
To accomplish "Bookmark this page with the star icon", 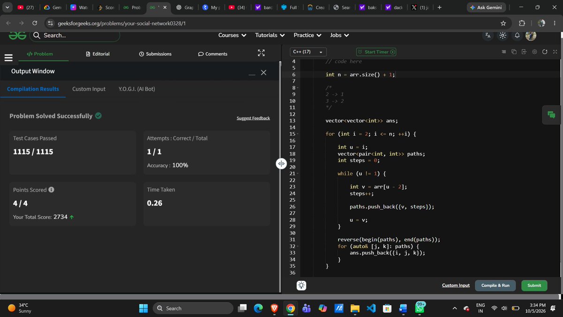I will 503,23.
